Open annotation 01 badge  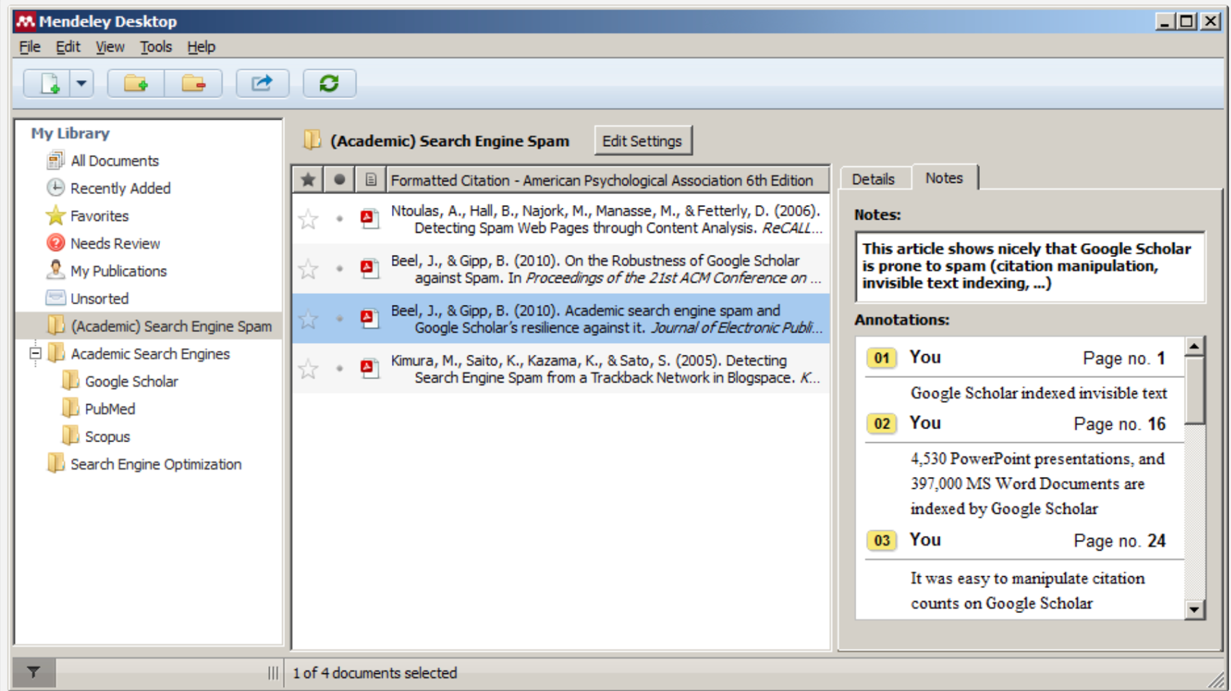(882, 357)
